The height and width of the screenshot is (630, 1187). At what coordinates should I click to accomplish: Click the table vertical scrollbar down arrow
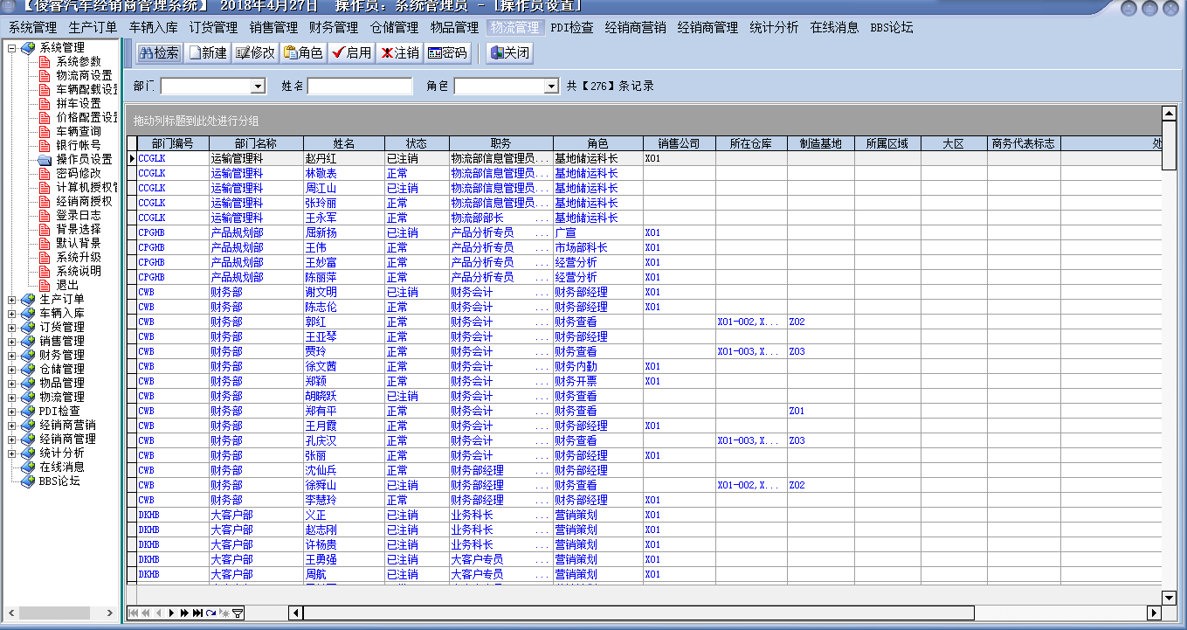[1169, 598]
